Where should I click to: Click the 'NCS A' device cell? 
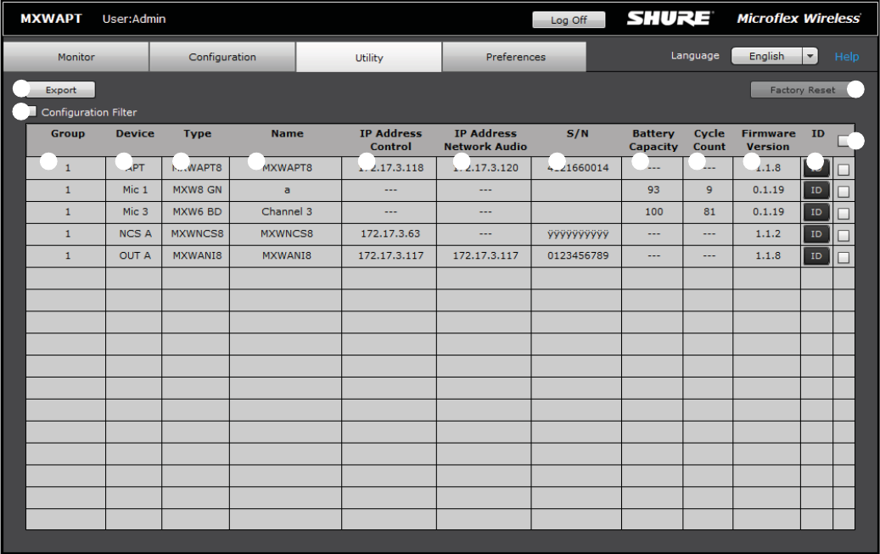click(135, 233)
